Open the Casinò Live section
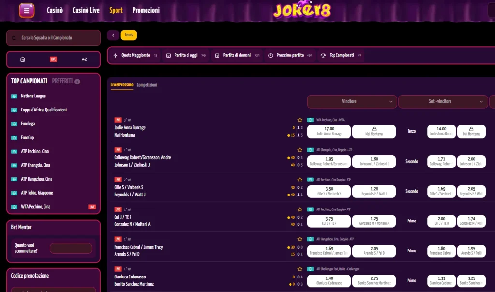 86,10
